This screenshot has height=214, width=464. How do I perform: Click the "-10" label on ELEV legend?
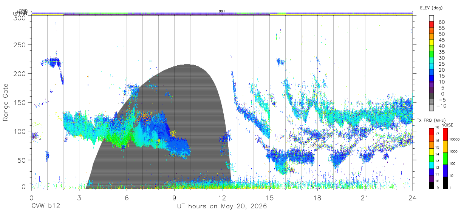tap(442, 106)
